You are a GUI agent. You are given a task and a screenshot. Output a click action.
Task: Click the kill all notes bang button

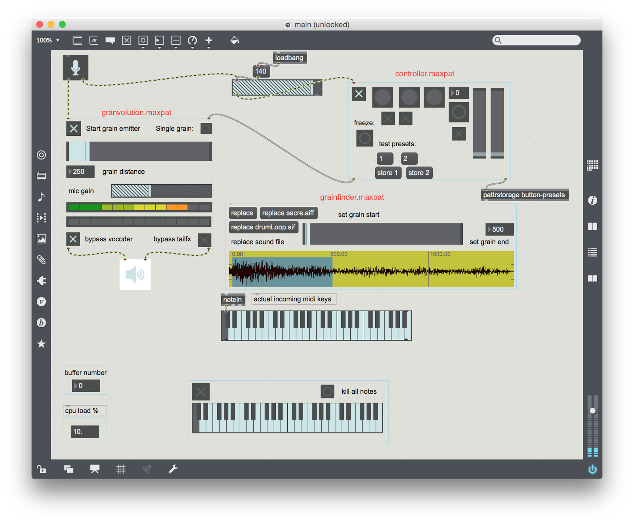(x=327, y=392)
